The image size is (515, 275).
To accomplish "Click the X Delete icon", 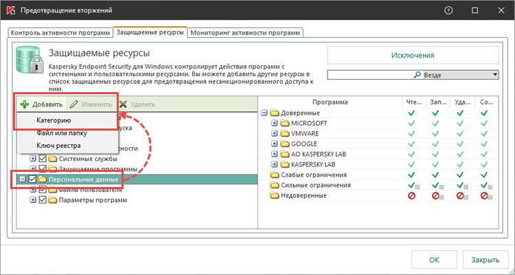I will click(123, 104).
